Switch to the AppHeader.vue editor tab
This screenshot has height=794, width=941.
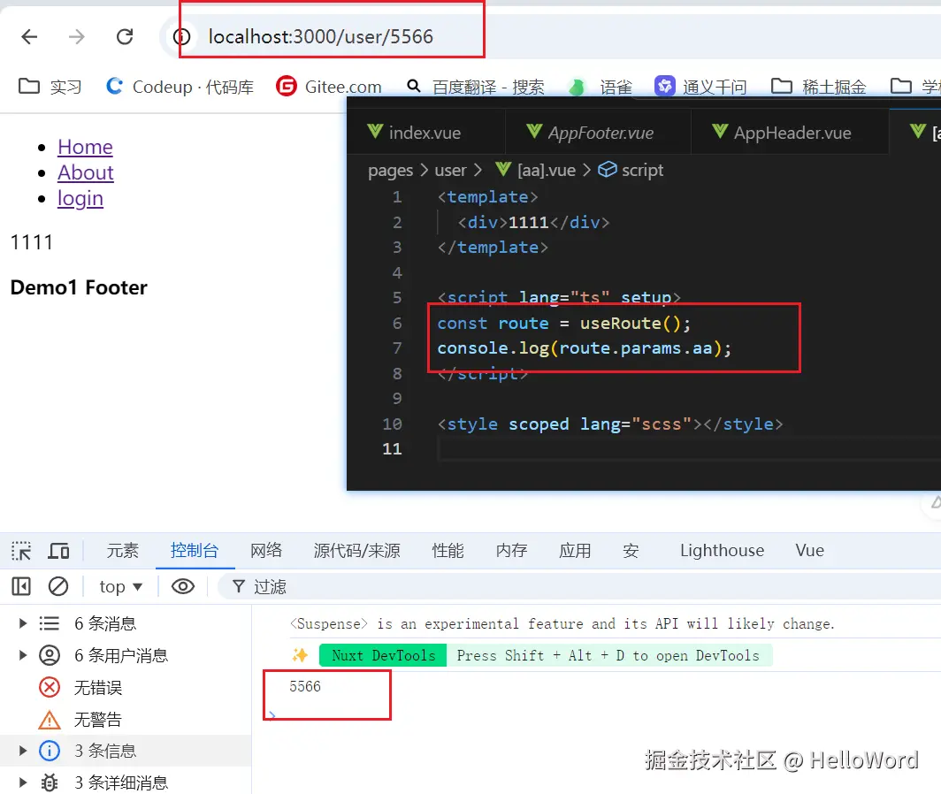pyautogui.click(x=790, y=133)
